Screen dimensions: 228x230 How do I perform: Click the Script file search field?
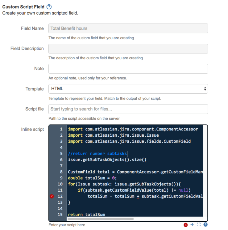[x=128, y=109]
